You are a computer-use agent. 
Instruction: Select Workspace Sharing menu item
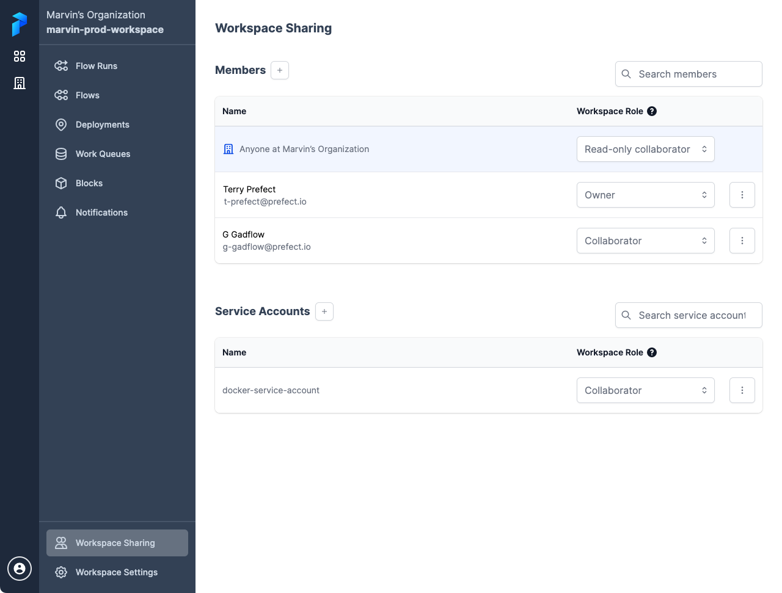coord(117,543)
